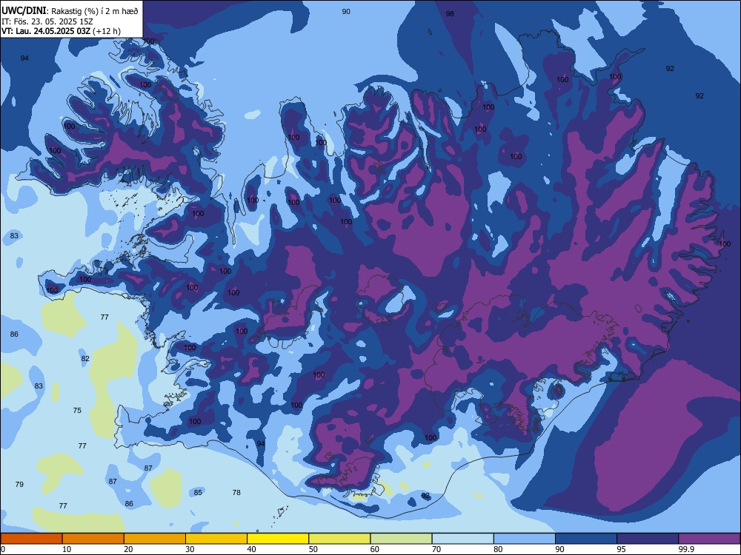
Task: Select the light blue 80–90 legend swatch
Action: coord(525,539)
